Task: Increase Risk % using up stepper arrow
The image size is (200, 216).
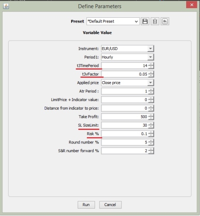Action: [x=151, y=132]
